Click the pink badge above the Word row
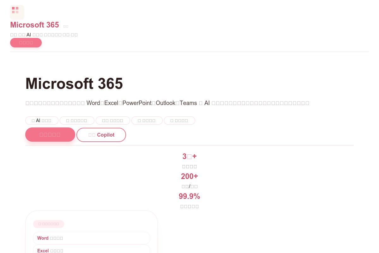This screenshot has height=253, width=379. tap(49, 224)
